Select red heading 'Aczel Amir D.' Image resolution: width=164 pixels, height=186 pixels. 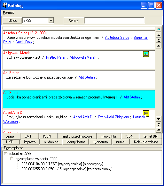[x=13, y=113]
